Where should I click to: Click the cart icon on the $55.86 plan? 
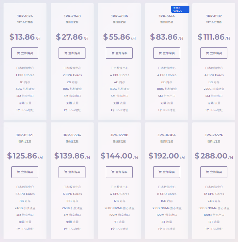pyautogui.click(x=113, y=53)
